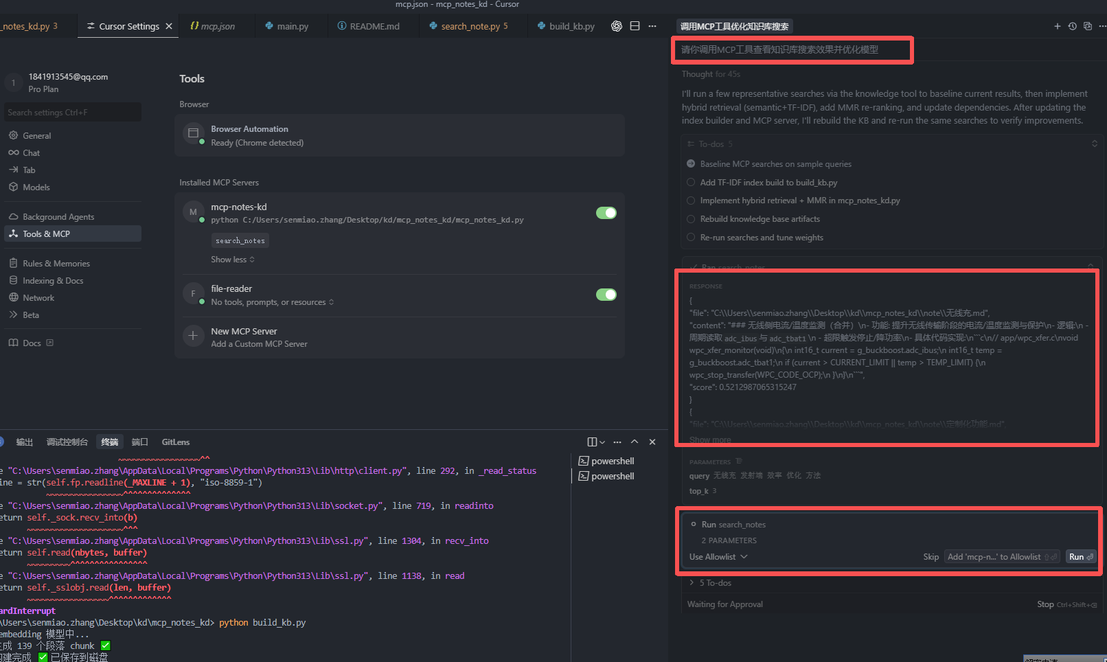Click the New MCP Server plus icon

(x=193, y=335)
